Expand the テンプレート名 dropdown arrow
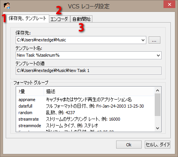The height and width of the screenshot is (157, 178). click(x=158, y=56)
